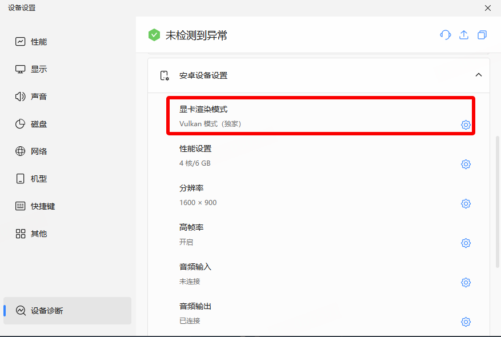Click the copy diagnostic info icon
501x337 pixels.
pos(482,35)
